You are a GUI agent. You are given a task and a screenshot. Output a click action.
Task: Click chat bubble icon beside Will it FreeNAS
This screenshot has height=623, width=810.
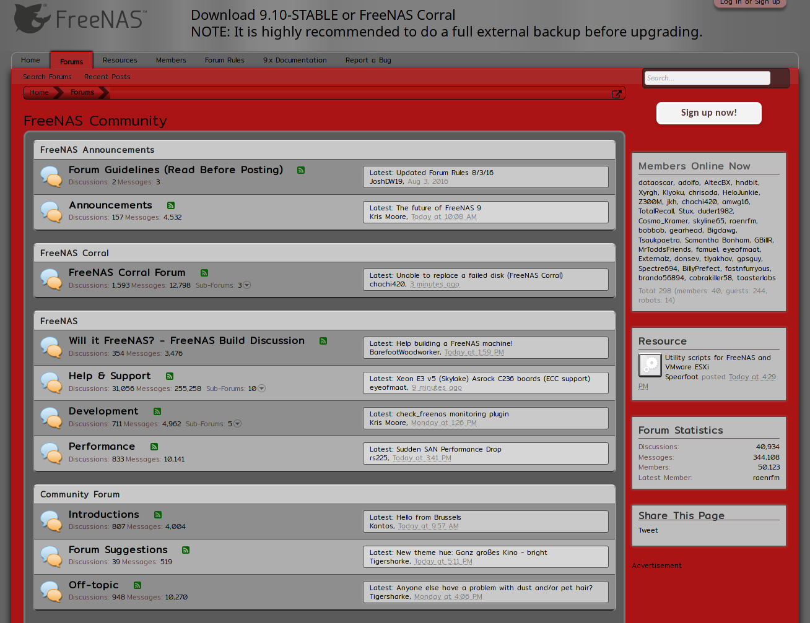click(x=51, y=347)
